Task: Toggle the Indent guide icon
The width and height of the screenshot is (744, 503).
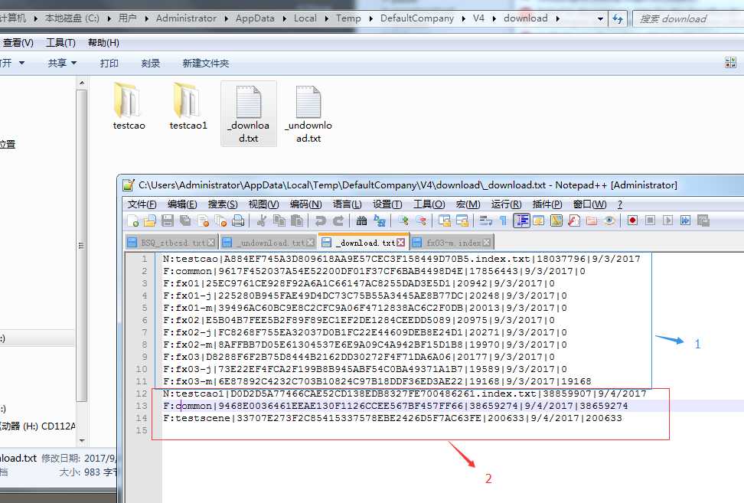Action: pyautogui.click(x=521, y=220)
